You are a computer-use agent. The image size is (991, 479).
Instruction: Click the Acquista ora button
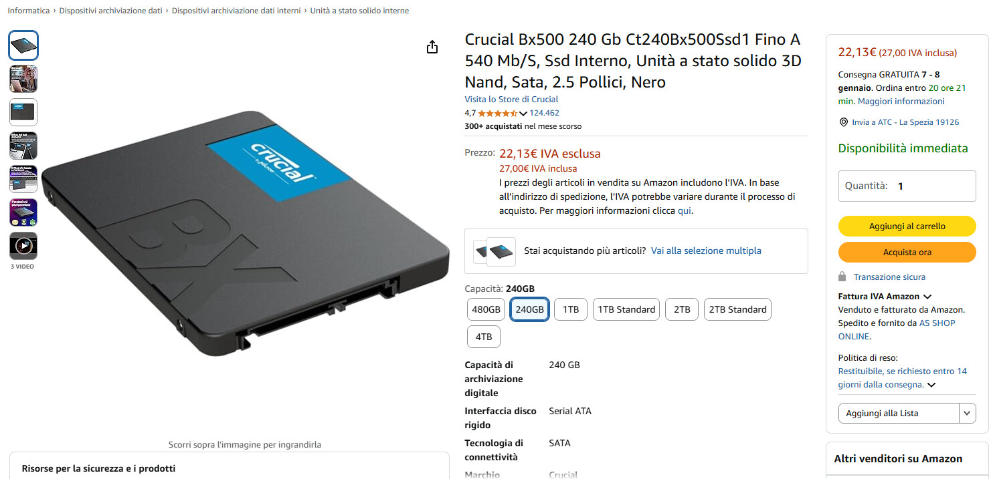907,253
